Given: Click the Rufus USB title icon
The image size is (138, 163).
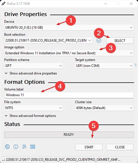Looking at the screenshot, I should coord(3,4).
